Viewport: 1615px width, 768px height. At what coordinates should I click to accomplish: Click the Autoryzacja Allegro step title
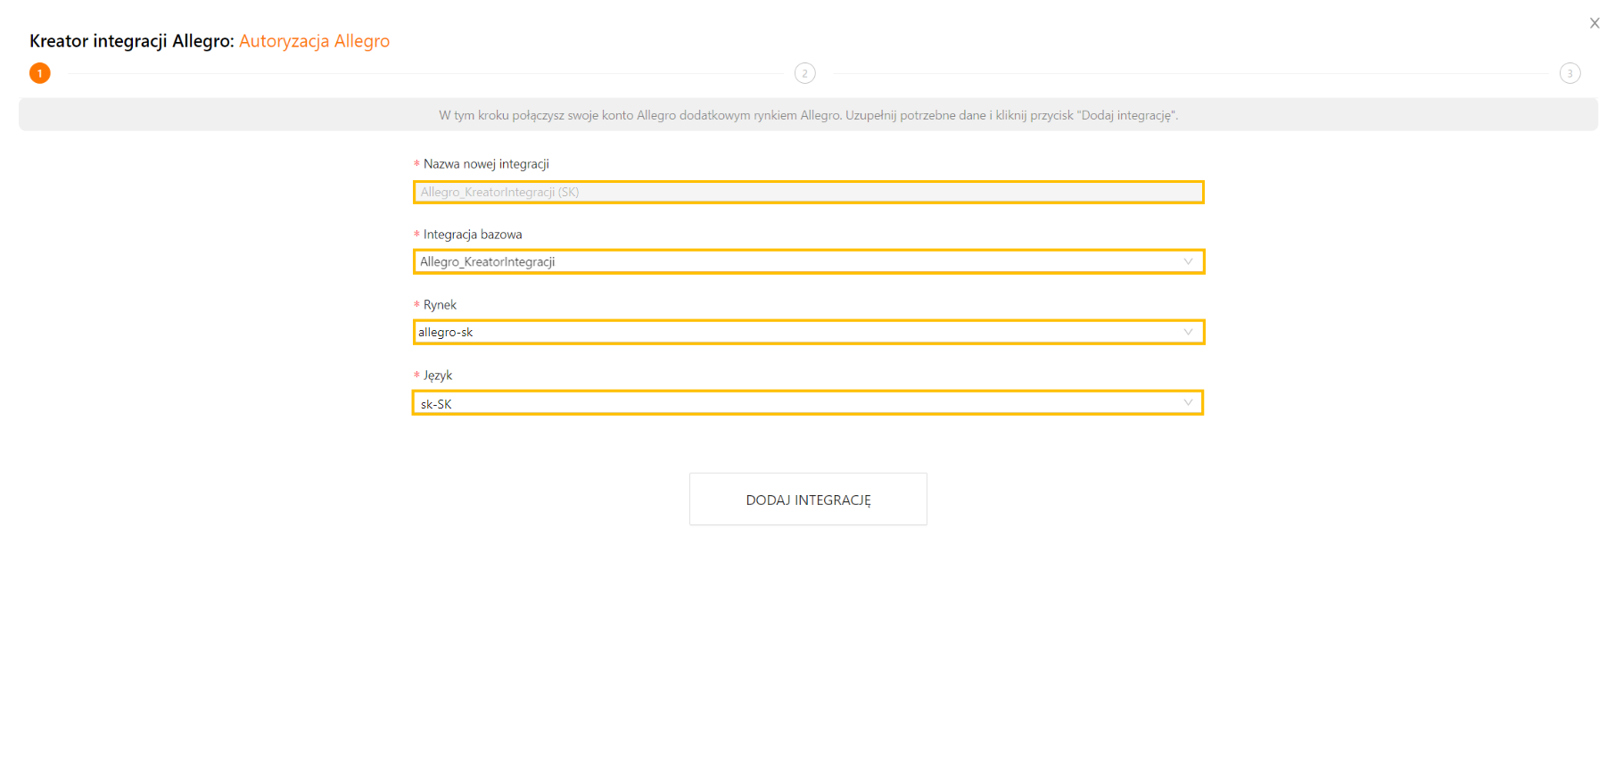tap(314, 41)
